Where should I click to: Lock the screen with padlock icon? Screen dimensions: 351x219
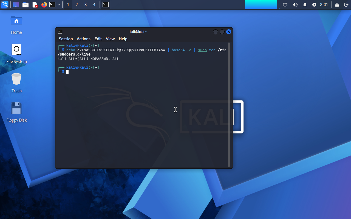click(x=337, y=5)
